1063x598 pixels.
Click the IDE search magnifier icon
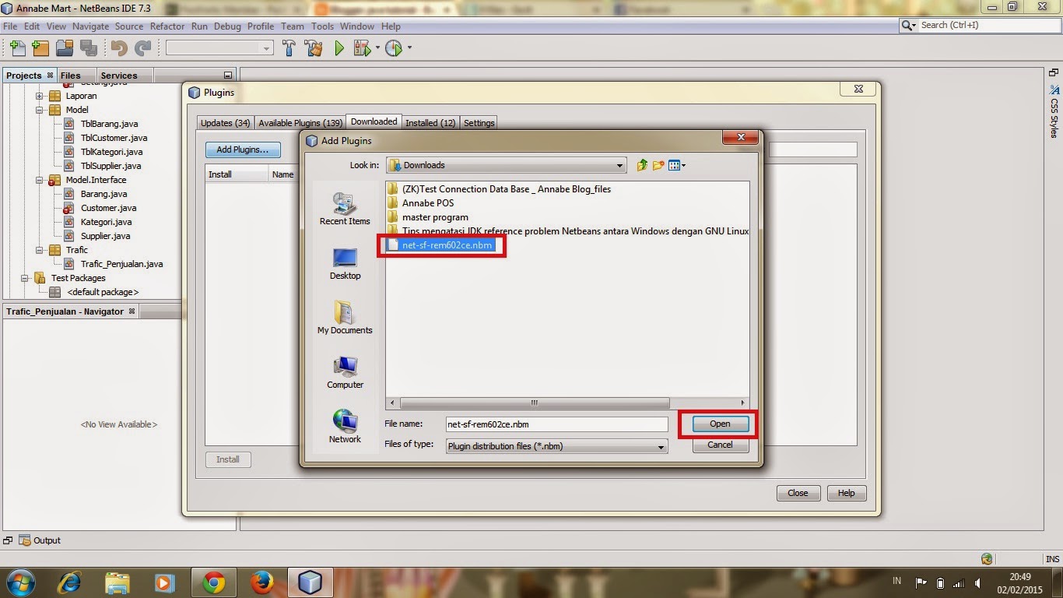pyautogui.click(x=909, y=25)
